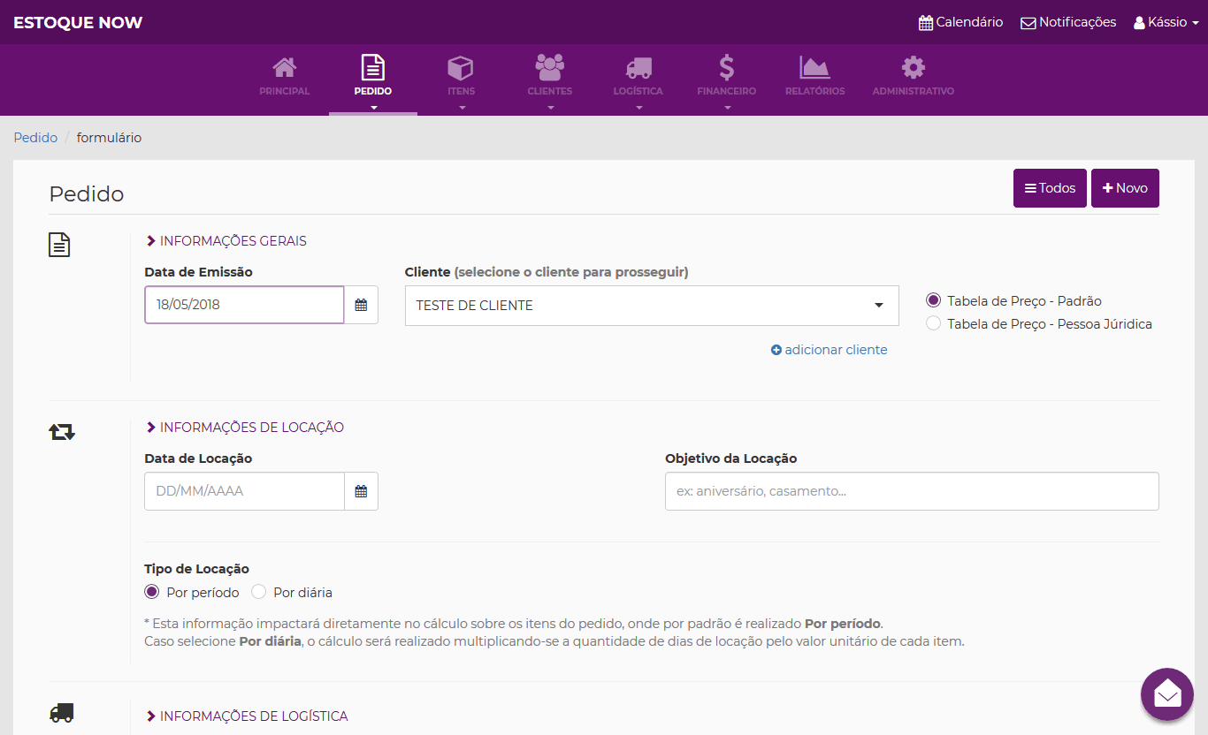Expand the Clientes menu caret
The height and width of the screenshot is (735, 1208).
[x=550, y=108]
